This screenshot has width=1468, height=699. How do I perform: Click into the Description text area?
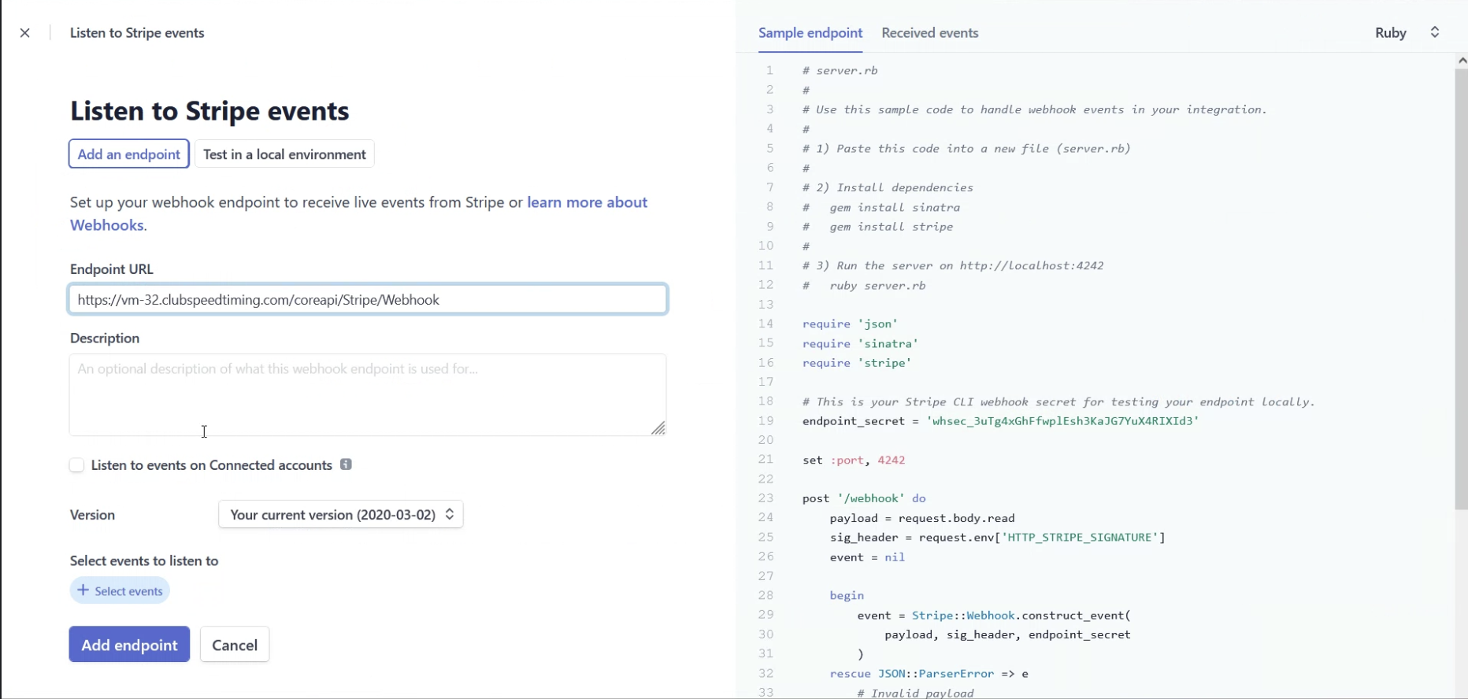368,394
